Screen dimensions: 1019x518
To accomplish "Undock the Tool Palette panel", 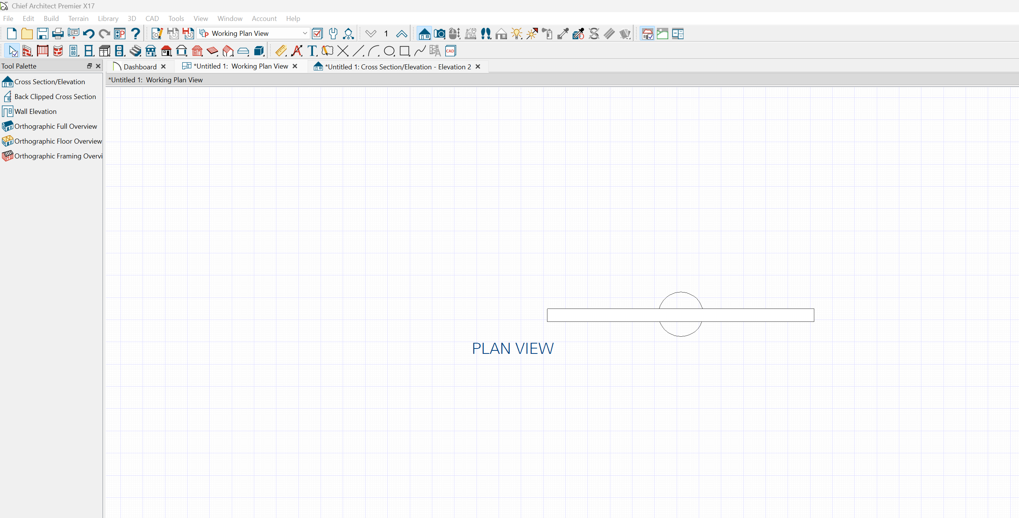I will (x=90, y=66).
